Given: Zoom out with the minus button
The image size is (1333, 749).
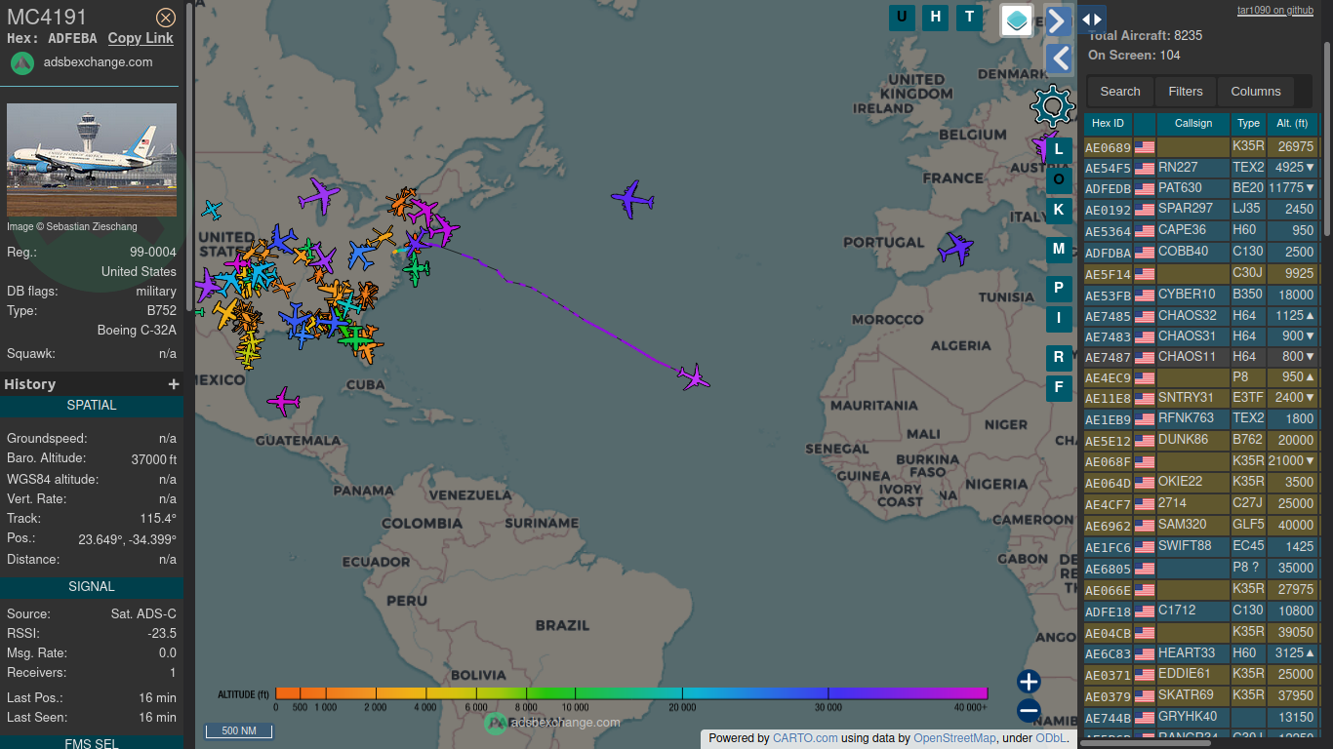Looking at the screenshot, I should coord(1029,711).
